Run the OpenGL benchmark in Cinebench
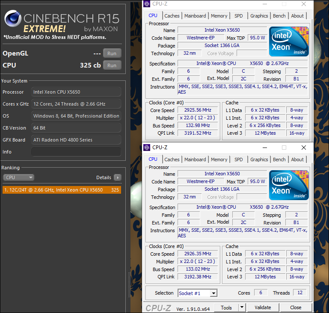The image size is (329, 313). (112, 53)
